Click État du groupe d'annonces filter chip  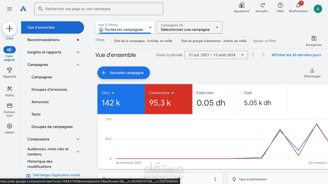click(213, 41)
